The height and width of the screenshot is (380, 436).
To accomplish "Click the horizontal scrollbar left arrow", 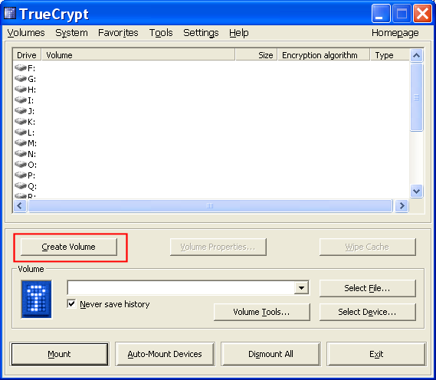I will coord(20,206).
